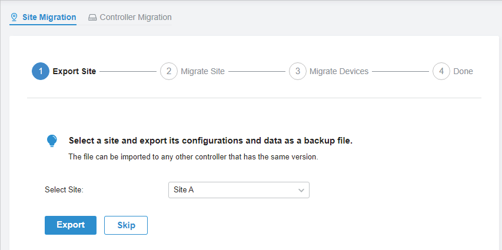Expand site list using the chevron arrow
The height and width of the screenshot is (250, 502).
point(301,190)
